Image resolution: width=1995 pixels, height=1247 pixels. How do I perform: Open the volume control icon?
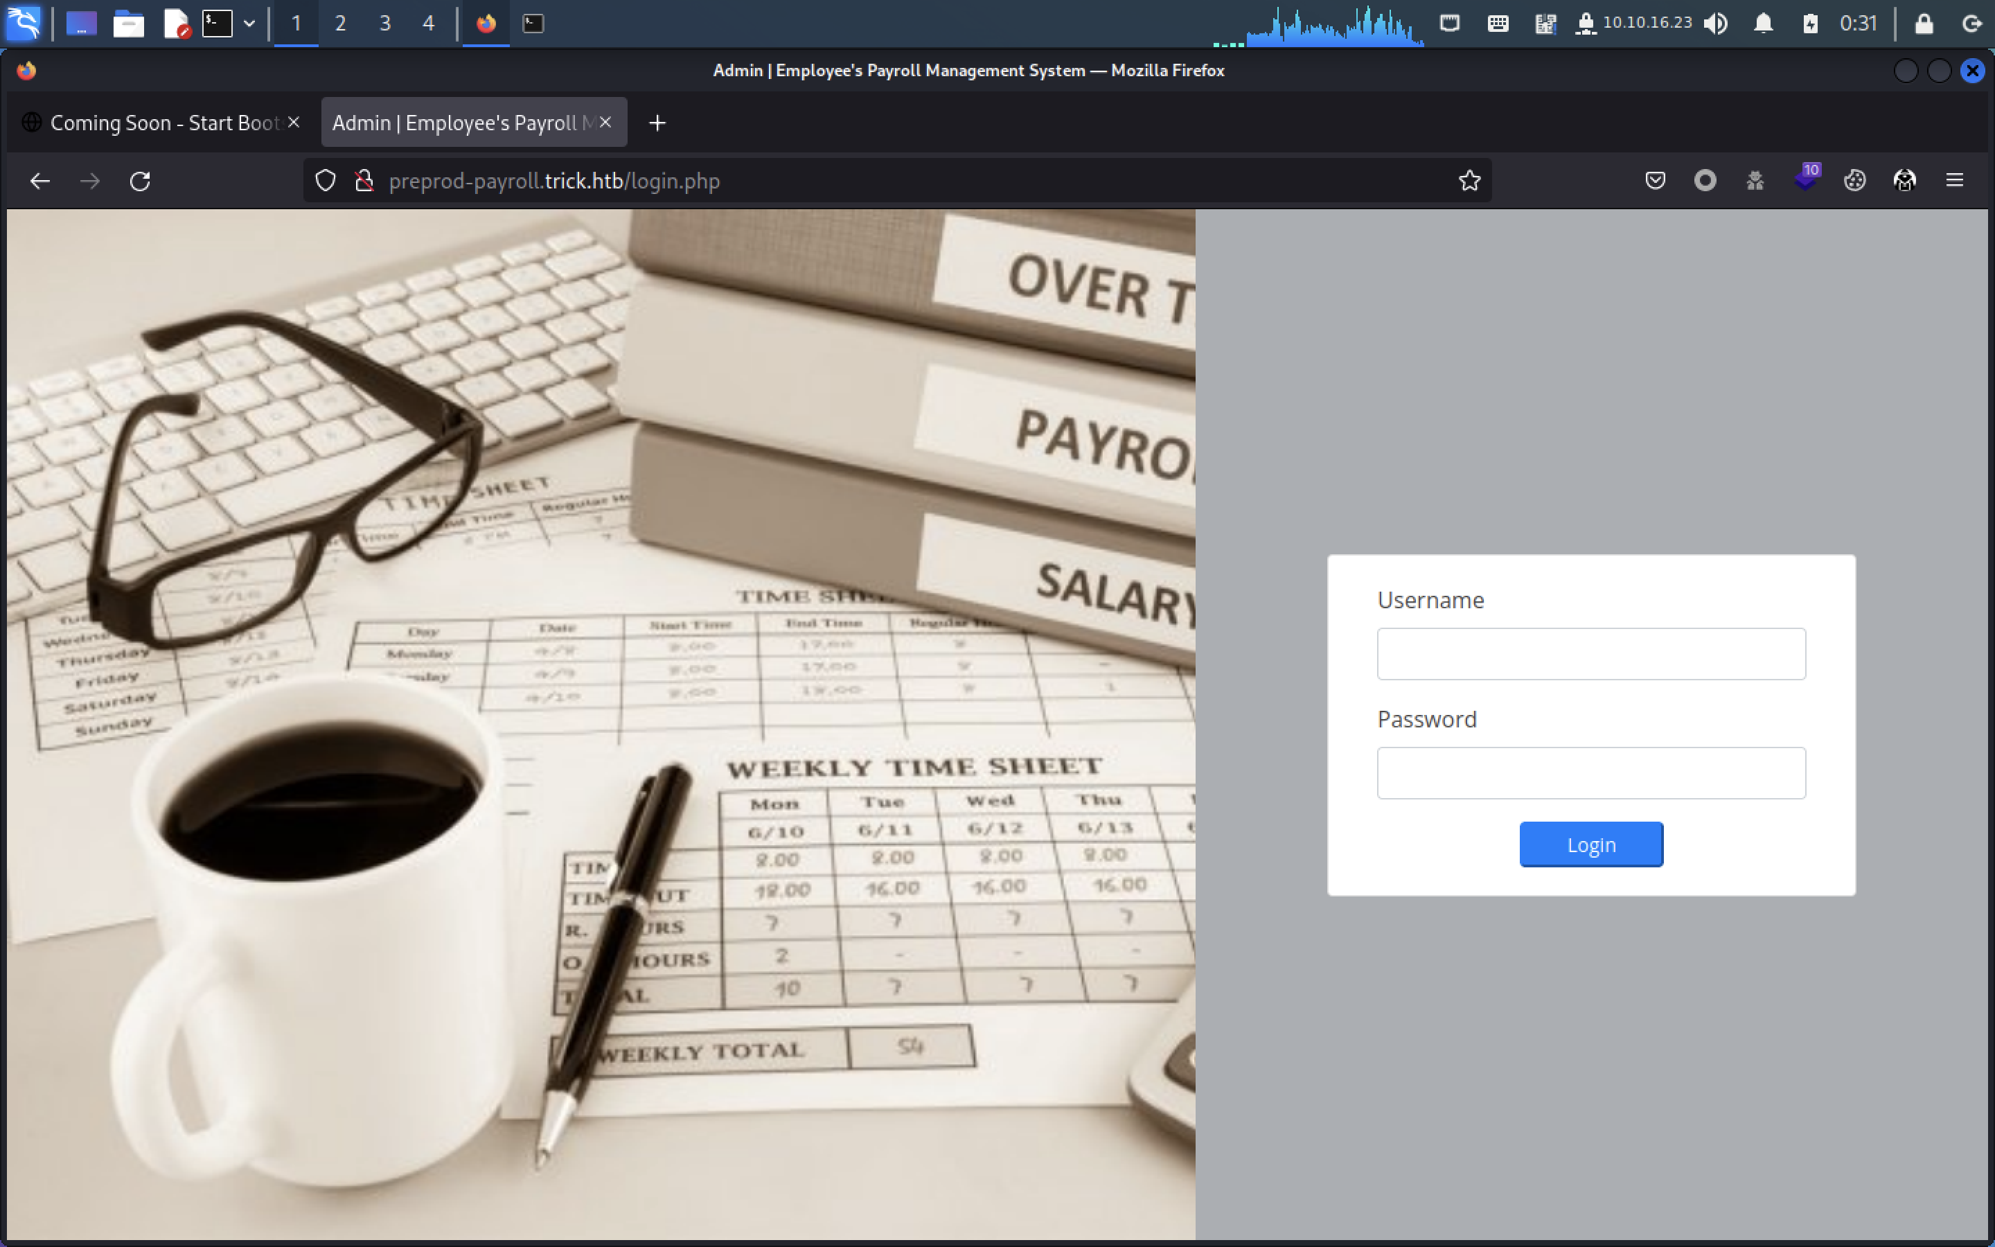pos(1717,23)
